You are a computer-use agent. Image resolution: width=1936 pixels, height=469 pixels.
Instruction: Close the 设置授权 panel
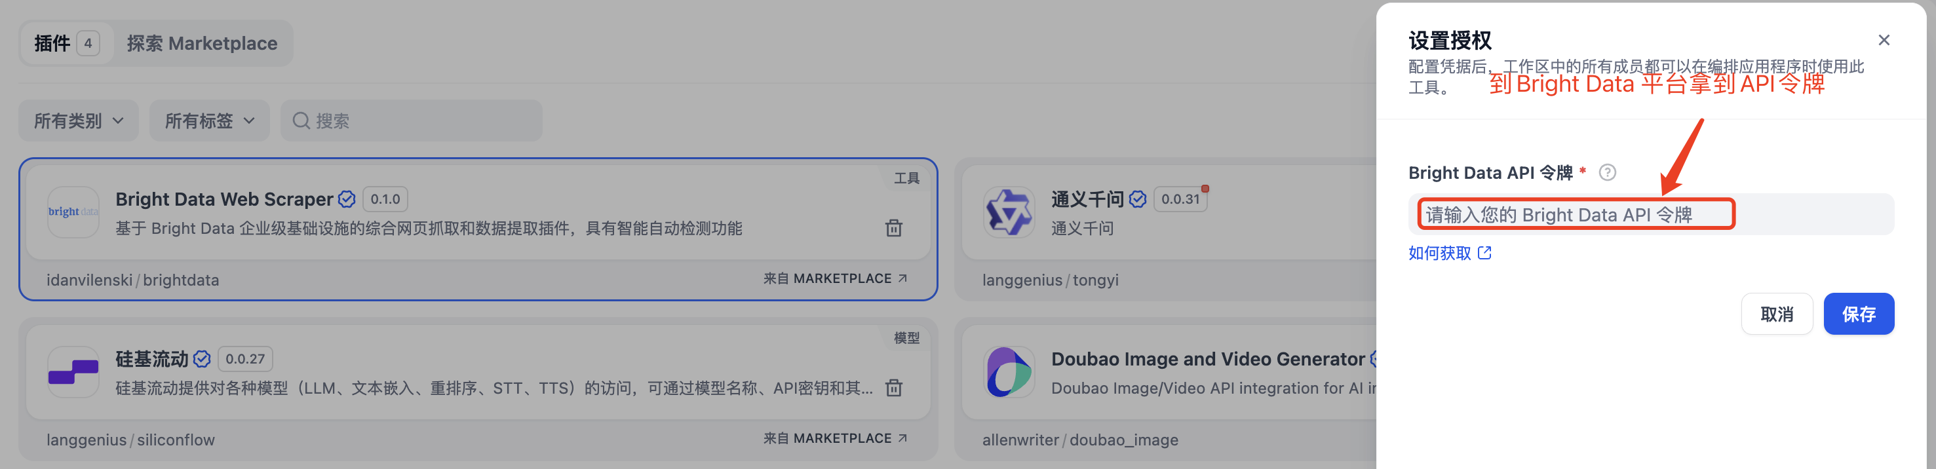click(1884, 40)
